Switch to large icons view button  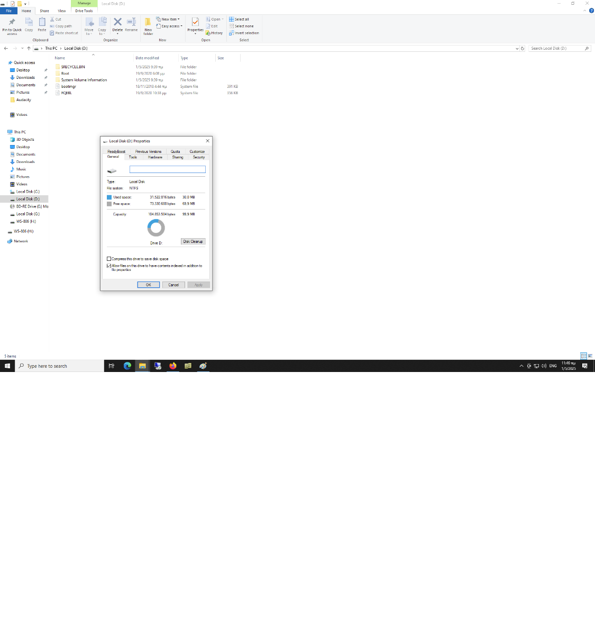pyautogui.click(x=590, y=356)
